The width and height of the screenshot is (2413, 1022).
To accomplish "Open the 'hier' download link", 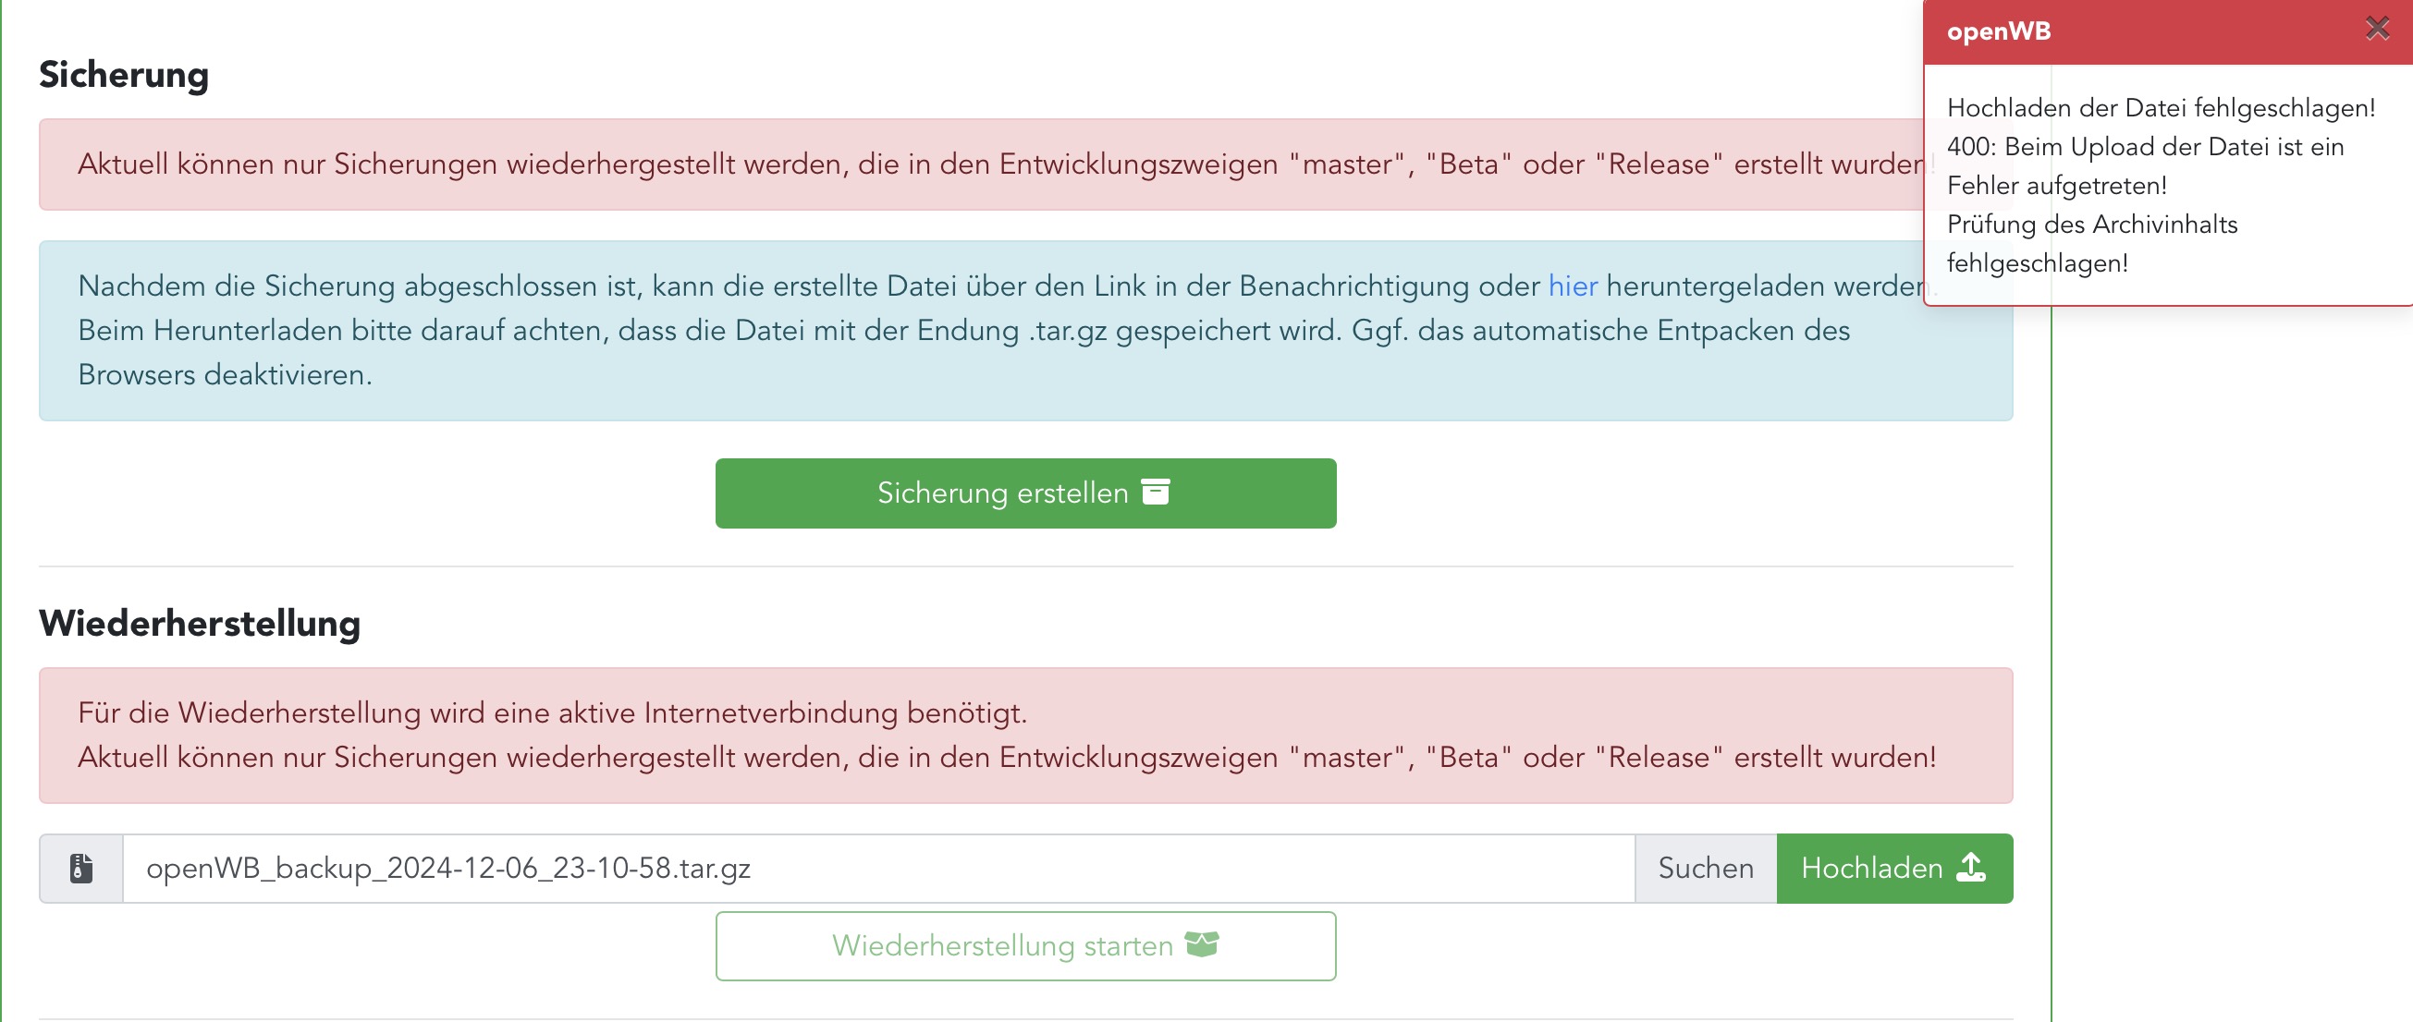I will [x=1572, y=286].
